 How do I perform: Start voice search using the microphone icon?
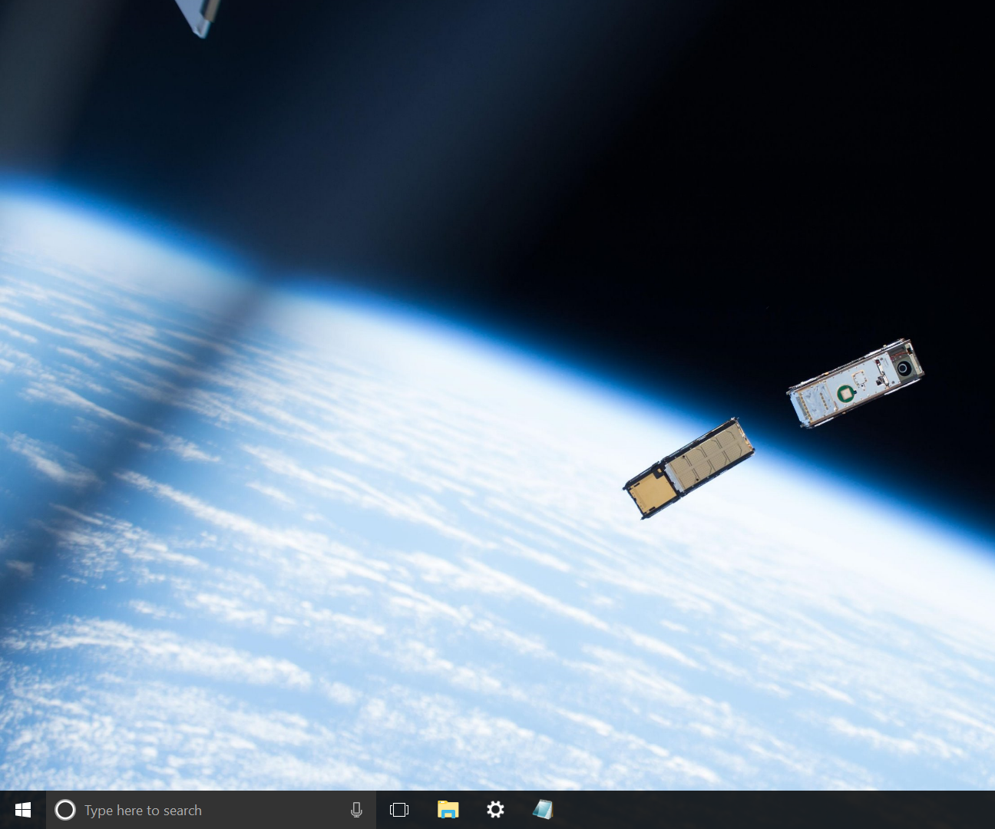pyautogui.click(x=356, y=810)
